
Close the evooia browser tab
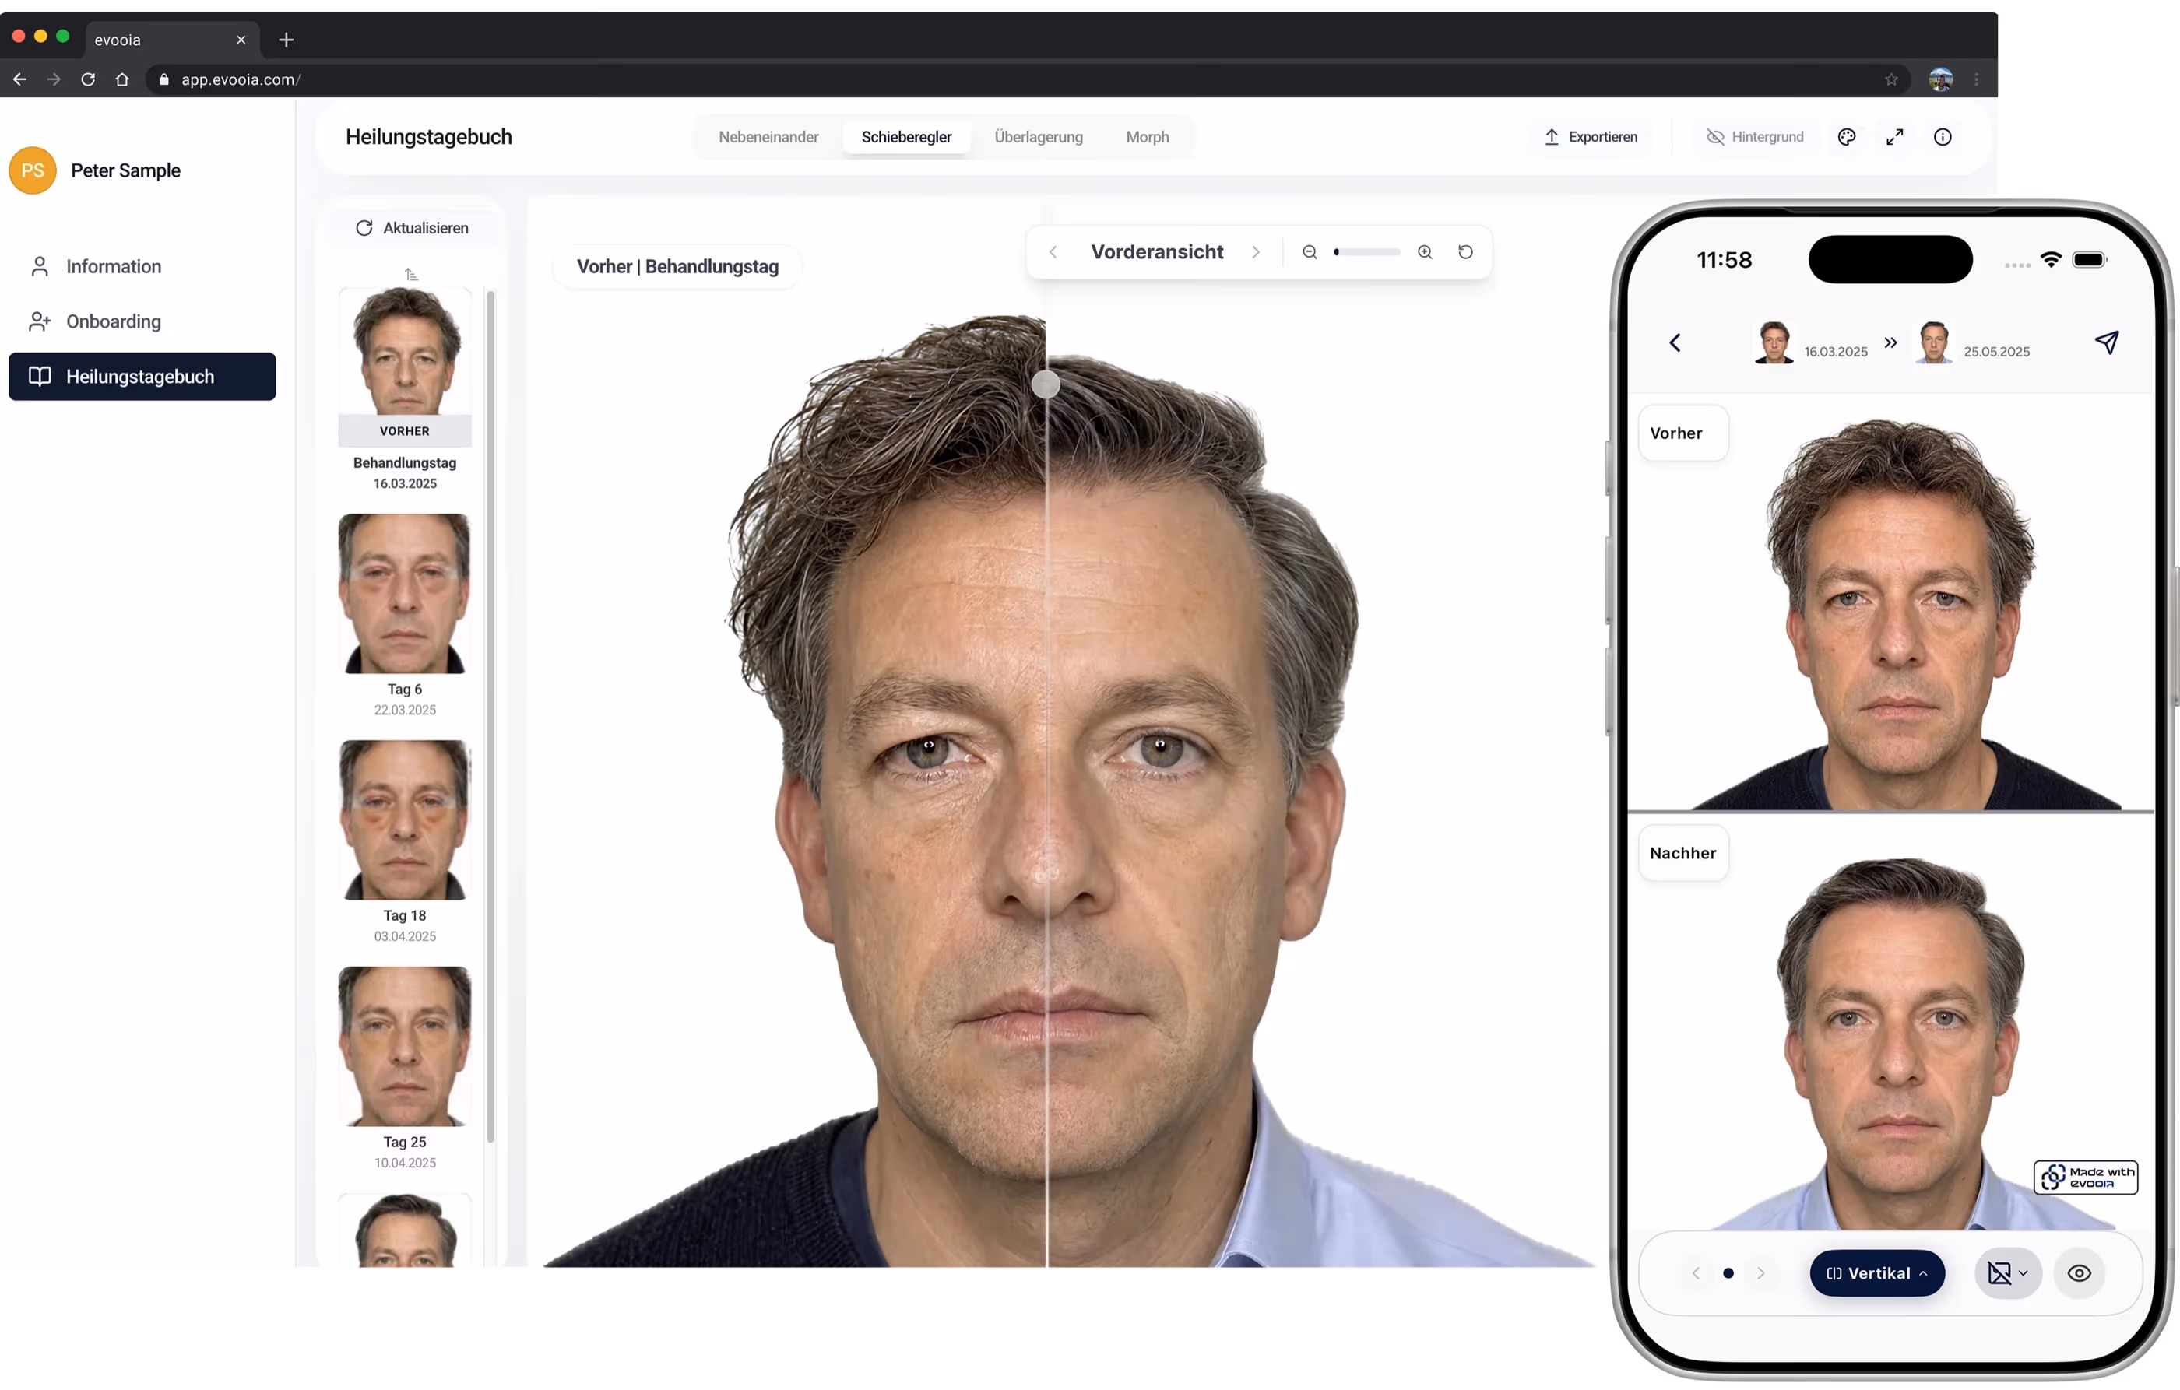[241, 40]
